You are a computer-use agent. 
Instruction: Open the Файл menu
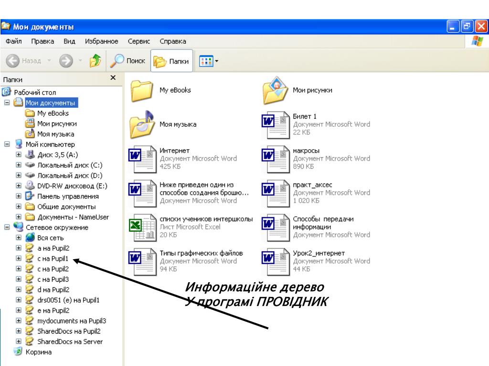coord(14,41)
